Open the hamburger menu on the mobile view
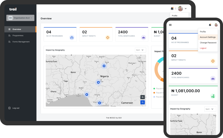 [x=170, y=25]
